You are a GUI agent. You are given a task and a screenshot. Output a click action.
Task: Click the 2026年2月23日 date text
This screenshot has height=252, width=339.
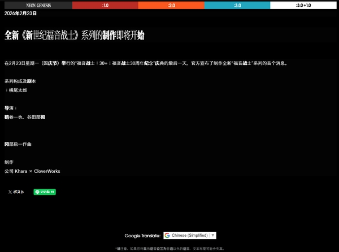20,12
